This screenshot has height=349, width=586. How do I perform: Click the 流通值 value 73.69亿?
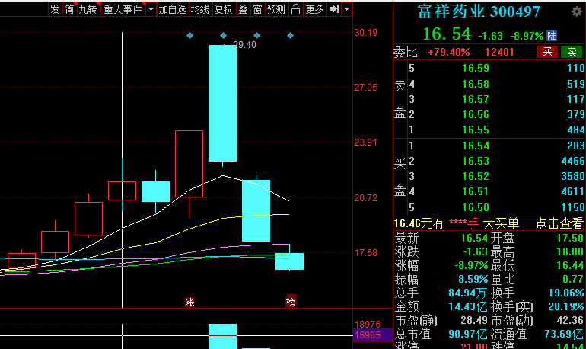pyautogui.click(x=564, y=334)
